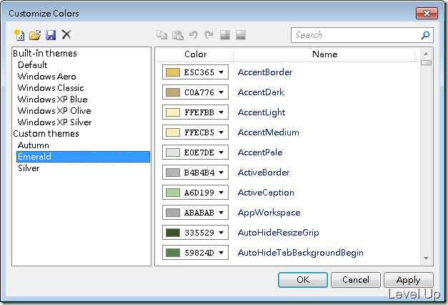Click the Open theme folder icon
This screenshot has height=305, width=448.
pos(35,35)
